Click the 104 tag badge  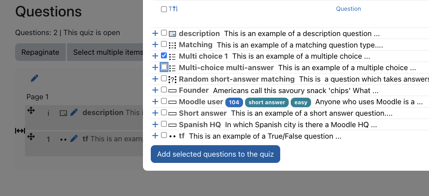pyautogui.click(x=234, y=102)
